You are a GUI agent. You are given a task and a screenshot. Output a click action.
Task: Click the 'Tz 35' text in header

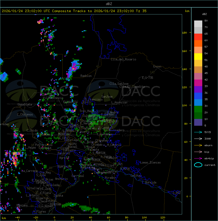pos(141,11)
